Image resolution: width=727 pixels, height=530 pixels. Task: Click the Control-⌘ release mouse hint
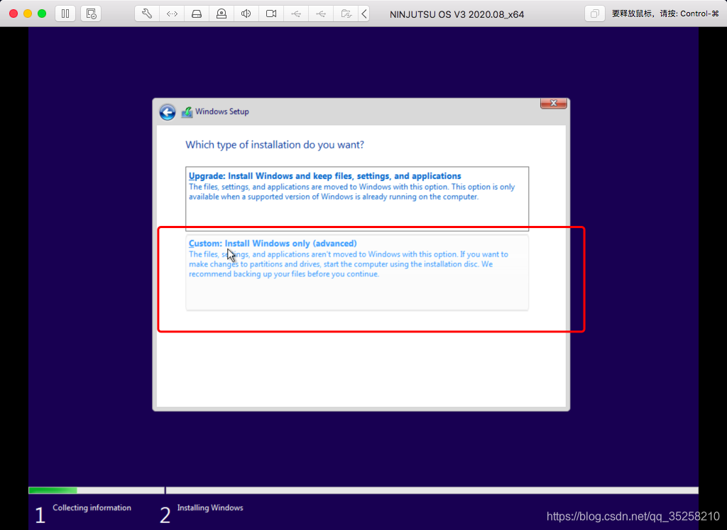pyautogui.click(x=665, y=13)
